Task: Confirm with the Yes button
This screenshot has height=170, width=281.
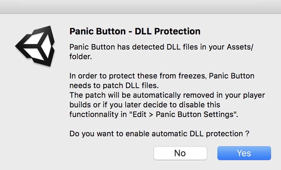Action: coord(244,153)
